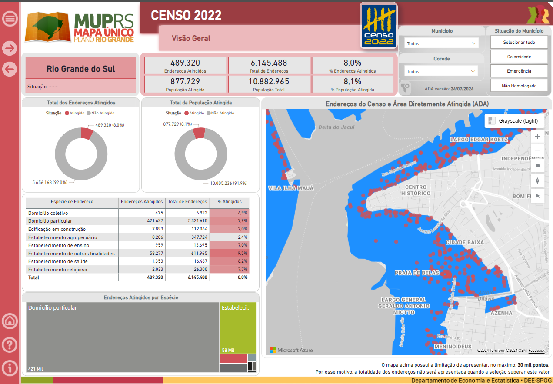Sort by the % Atingidos column header

pos(229,202)
